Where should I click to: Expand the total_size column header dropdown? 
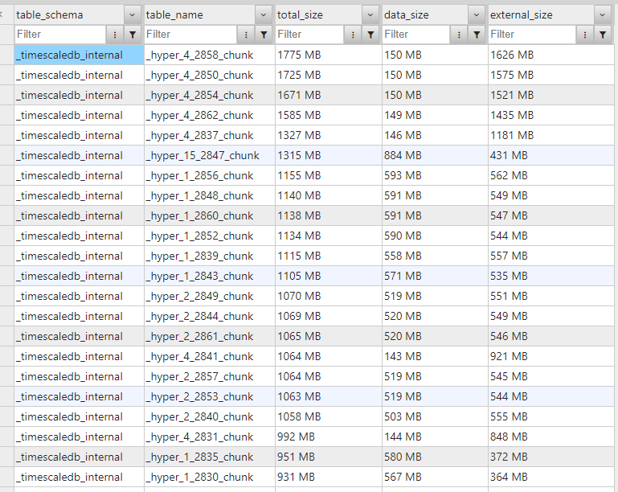point(370,15)
